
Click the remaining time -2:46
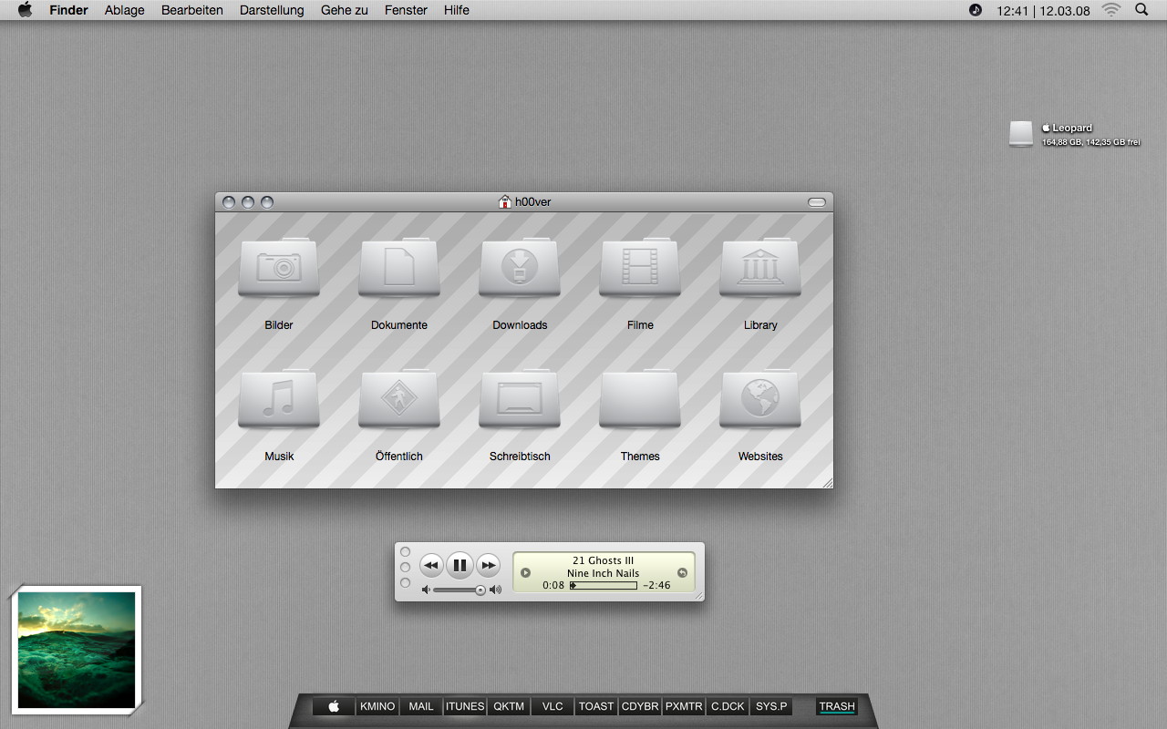point(656,586)
